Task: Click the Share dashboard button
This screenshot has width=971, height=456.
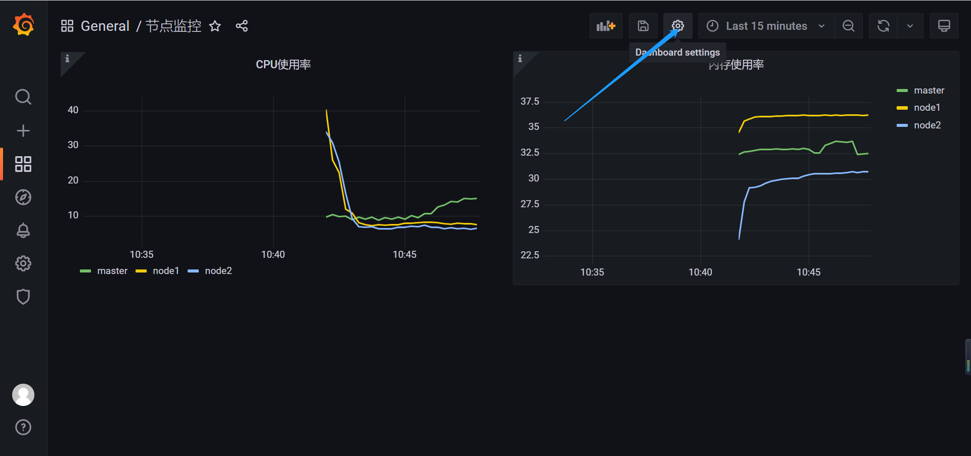Action: tap(242, 25)
